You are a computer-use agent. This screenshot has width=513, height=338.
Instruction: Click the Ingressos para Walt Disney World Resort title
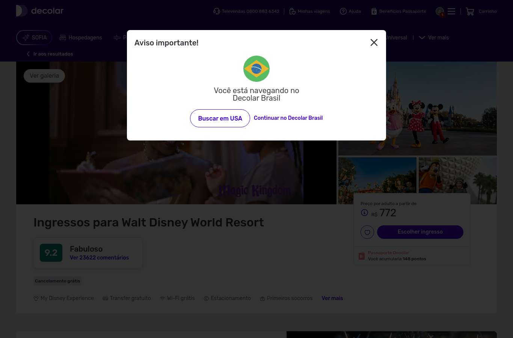click(x=149, y=223)
